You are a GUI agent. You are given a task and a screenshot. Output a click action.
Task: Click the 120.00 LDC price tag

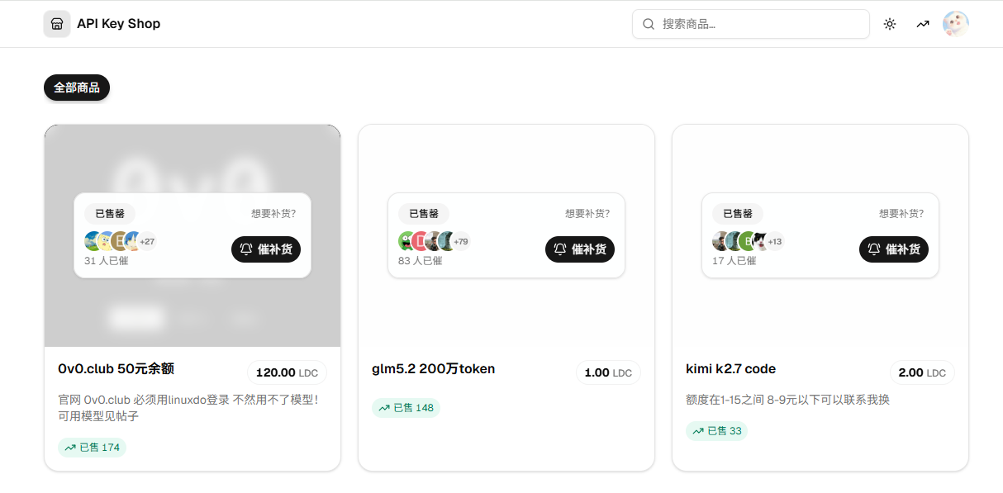[287, 373]
